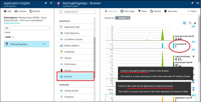Open Smart Detection

point(76,33)
